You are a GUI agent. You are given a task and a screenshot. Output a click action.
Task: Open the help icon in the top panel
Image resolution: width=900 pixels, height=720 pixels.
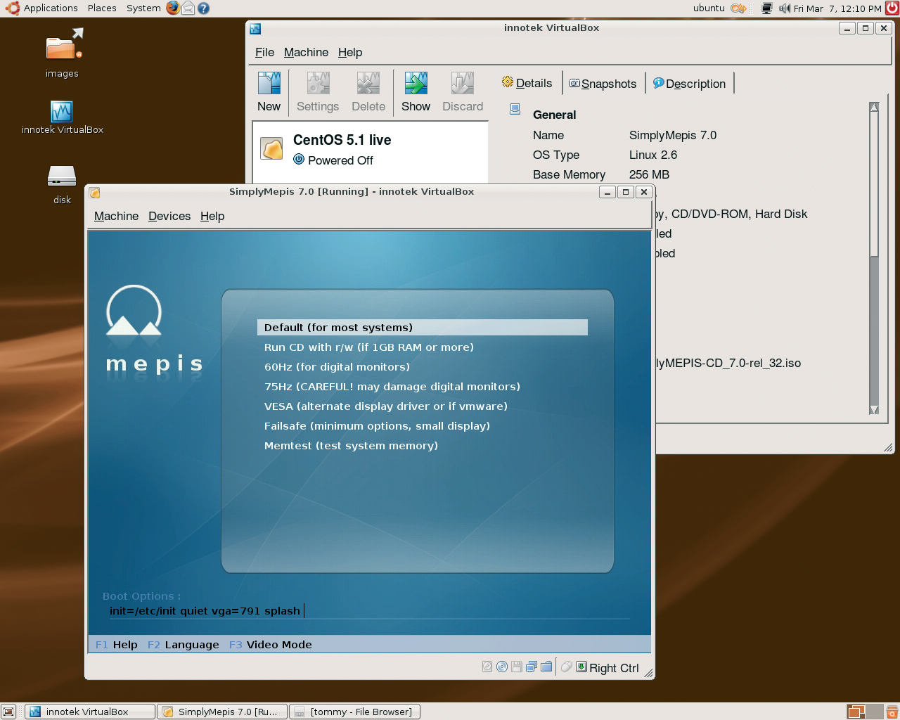pyautogui.click(x=203, y=8)
